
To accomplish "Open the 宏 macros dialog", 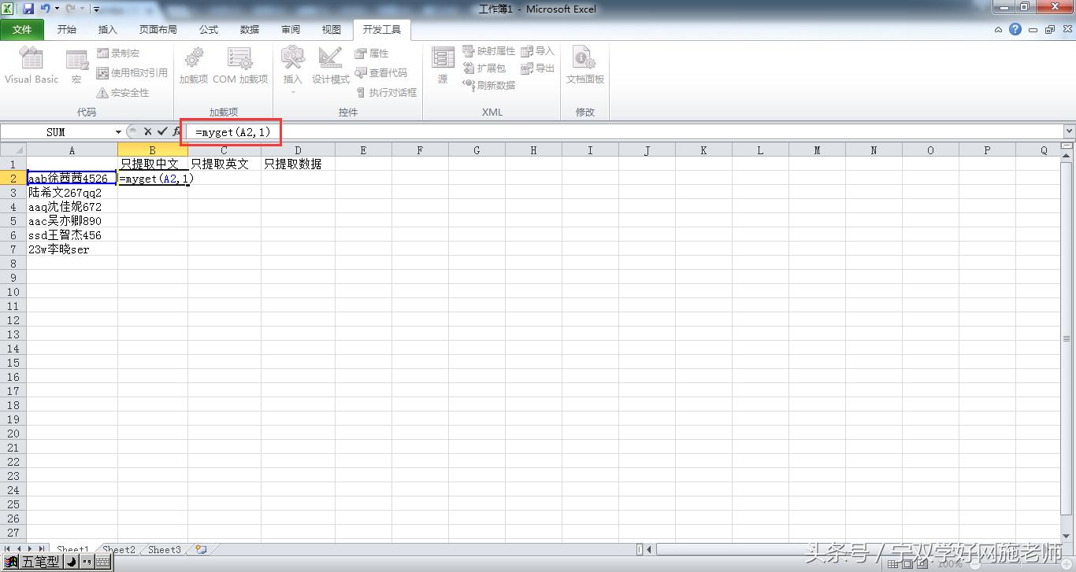I will tap(76, 65).
